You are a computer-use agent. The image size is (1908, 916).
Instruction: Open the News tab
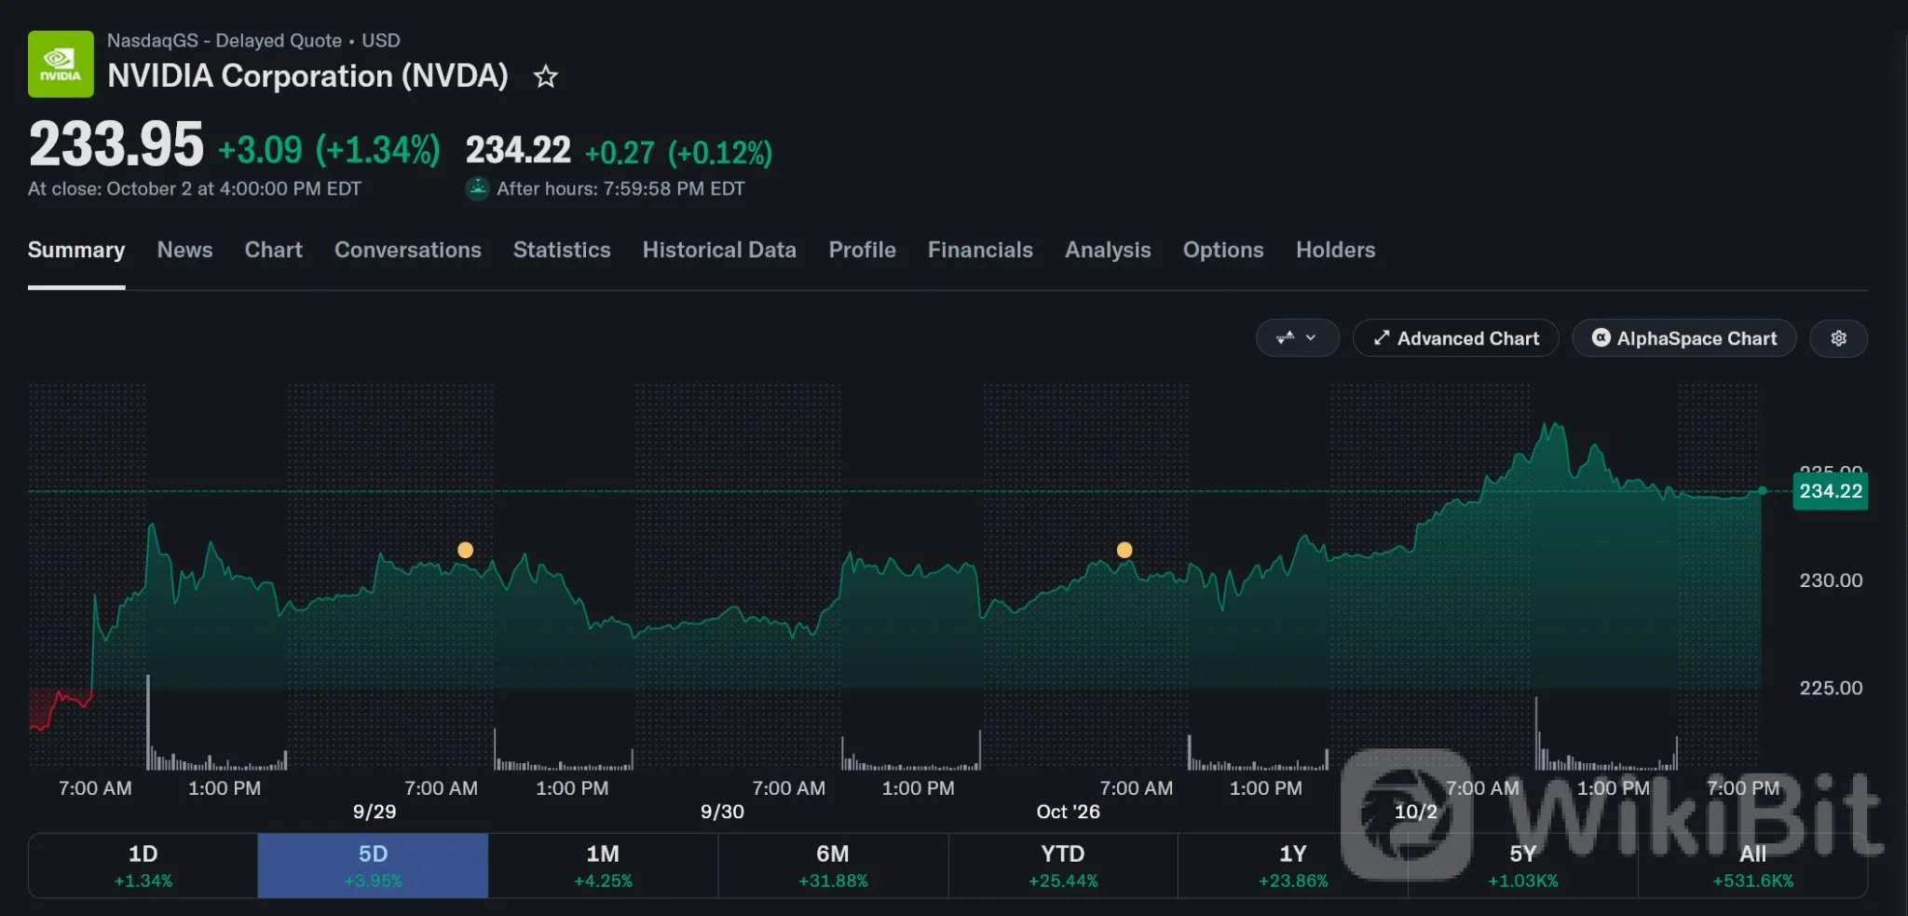tap(184, 250)
